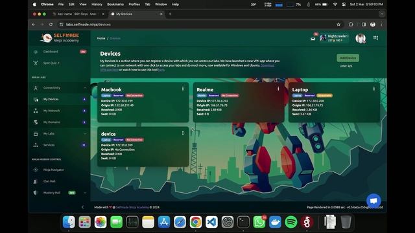Open the File menu
This screenshot has width=415, height=233.
click(61, 5)
